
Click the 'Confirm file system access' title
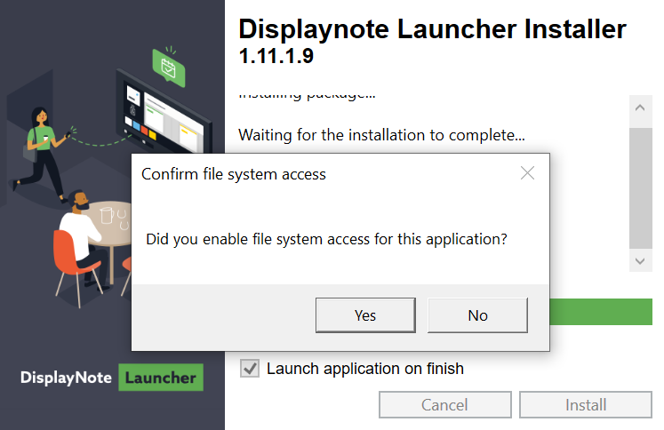pos(234,174)
